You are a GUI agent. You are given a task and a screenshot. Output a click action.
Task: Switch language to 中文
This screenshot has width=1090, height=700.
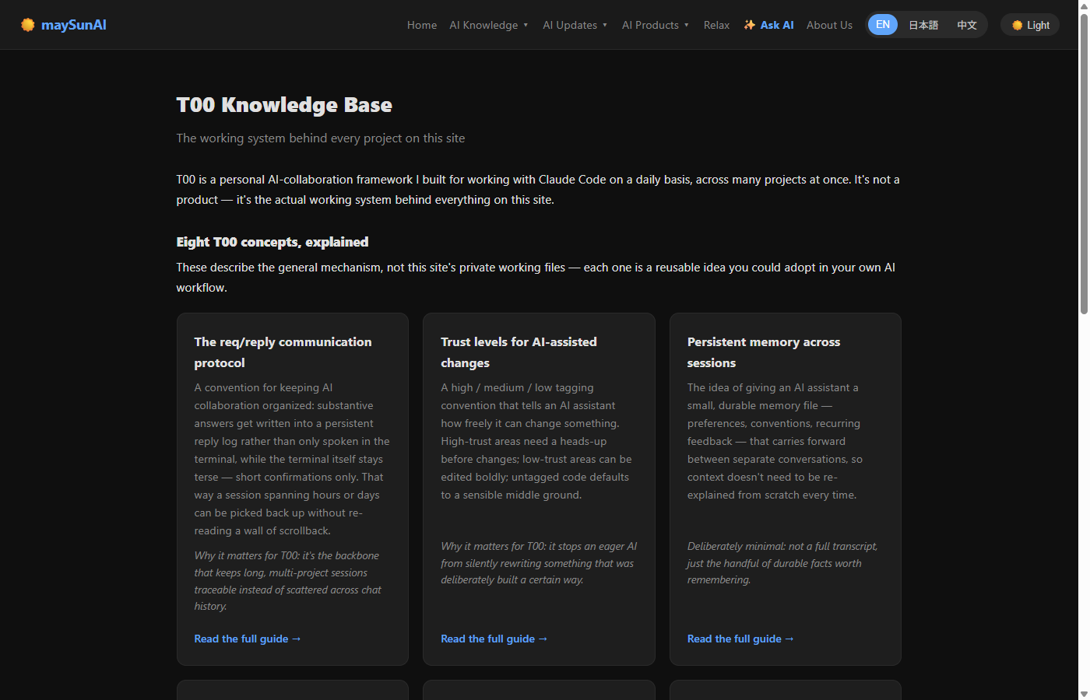coord(967,25)
